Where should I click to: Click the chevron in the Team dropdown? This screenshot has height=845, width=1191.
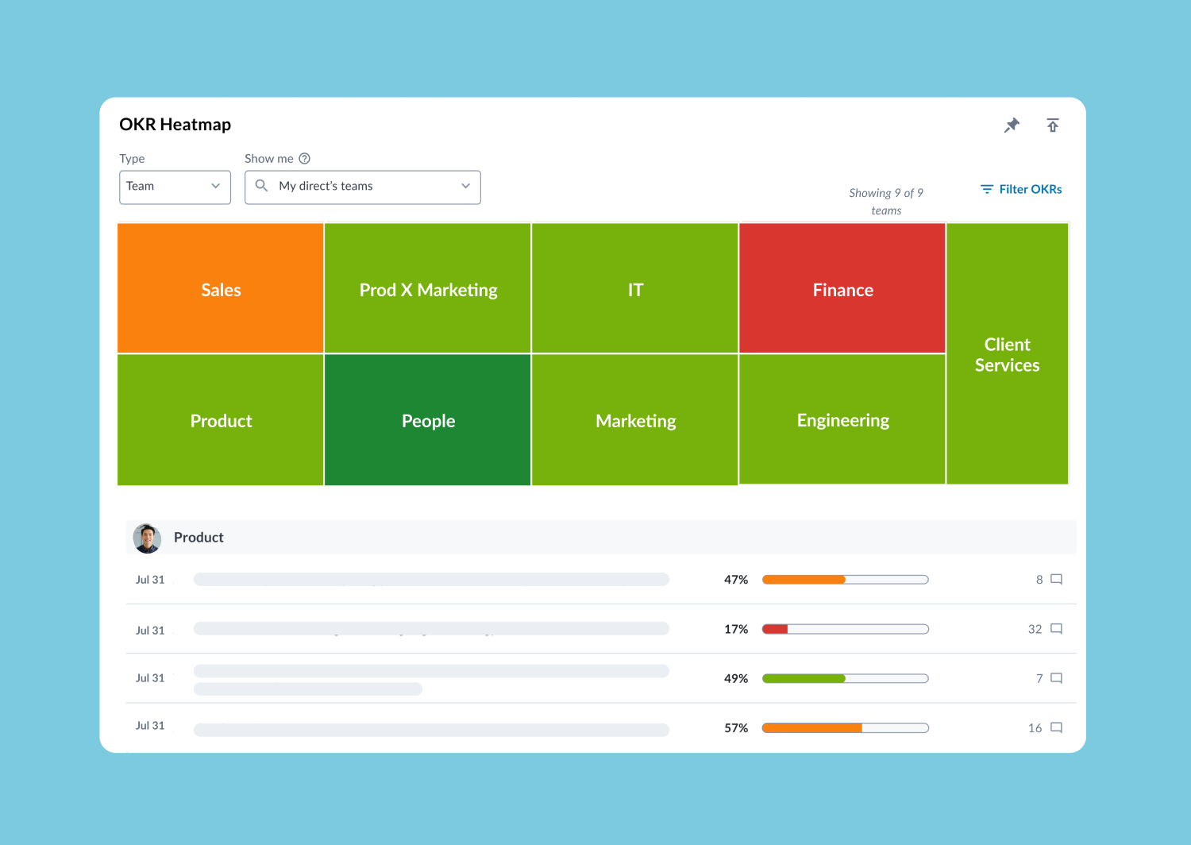[x=215, y=187]
